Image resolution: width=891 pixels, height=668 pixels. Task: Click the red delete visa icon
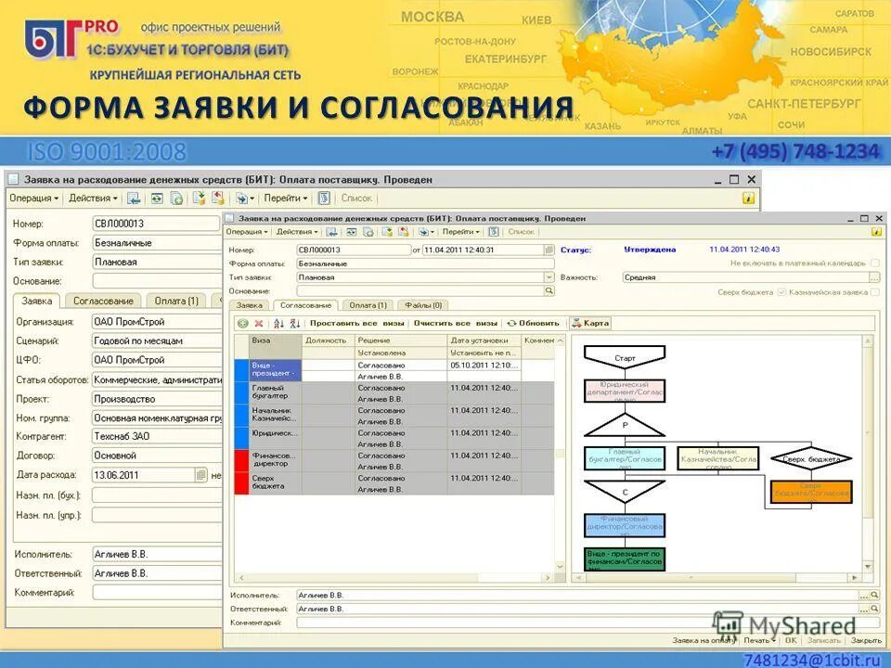pos(259,323)
